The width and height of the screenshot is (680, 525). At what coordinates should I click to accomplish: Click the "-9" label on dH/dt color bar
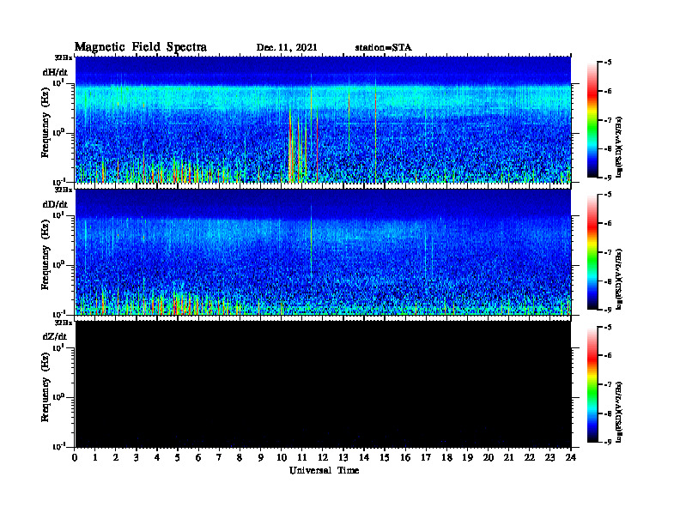(607, 178)
